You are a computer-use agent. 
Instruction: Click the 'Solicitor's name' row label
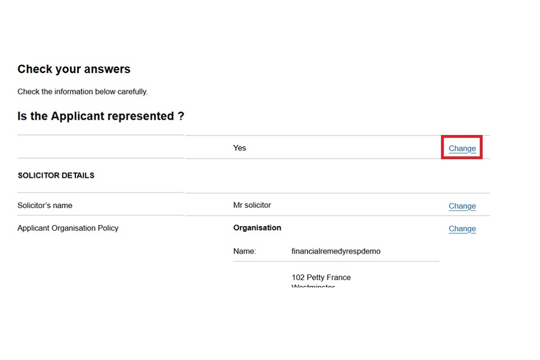[x=45, y=205]
